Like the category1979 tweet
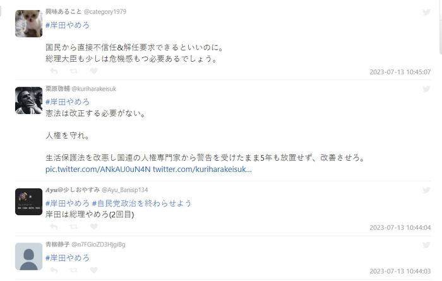The height and width of the screenshot is (281, 442). (x=93, y=71)
